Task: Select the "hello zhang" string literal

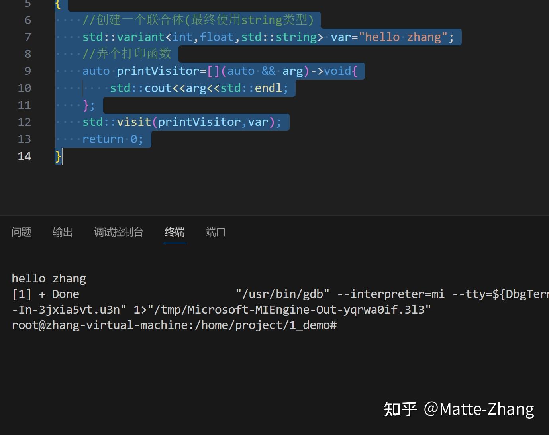Action: point(402,37)
